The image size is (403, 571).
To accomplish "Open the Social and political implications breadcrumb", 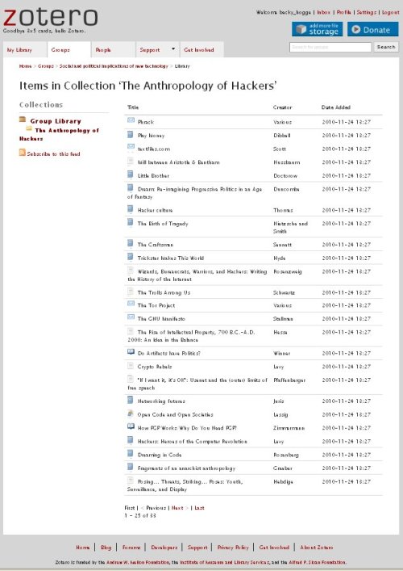I will 114,66.
